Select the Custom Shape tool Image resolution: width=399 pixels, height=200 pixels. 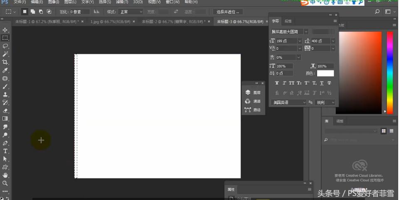click(5, 167)
